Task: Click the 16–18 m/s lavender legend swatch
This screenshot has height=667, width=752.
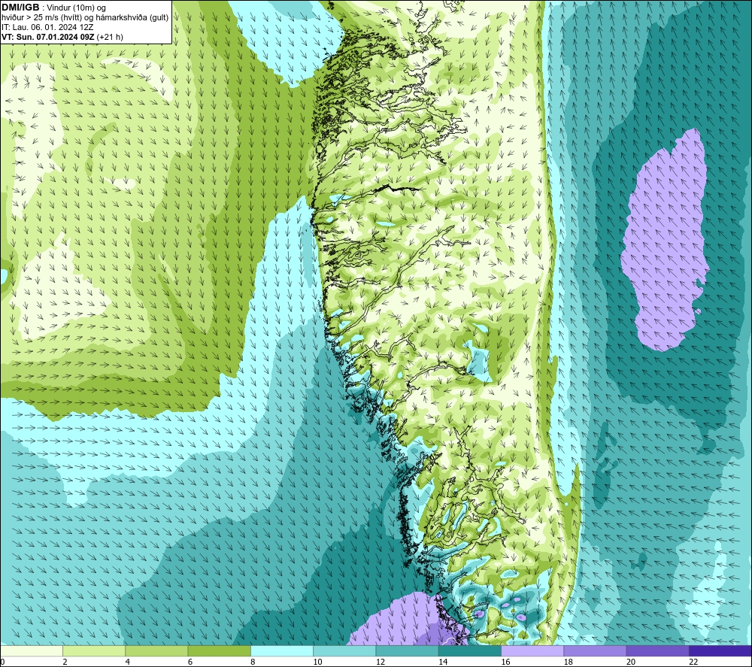Action: click(x=532, y=650)
